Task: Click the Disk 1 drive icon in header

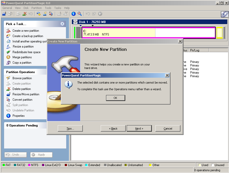Action: [x=75, y=22]
